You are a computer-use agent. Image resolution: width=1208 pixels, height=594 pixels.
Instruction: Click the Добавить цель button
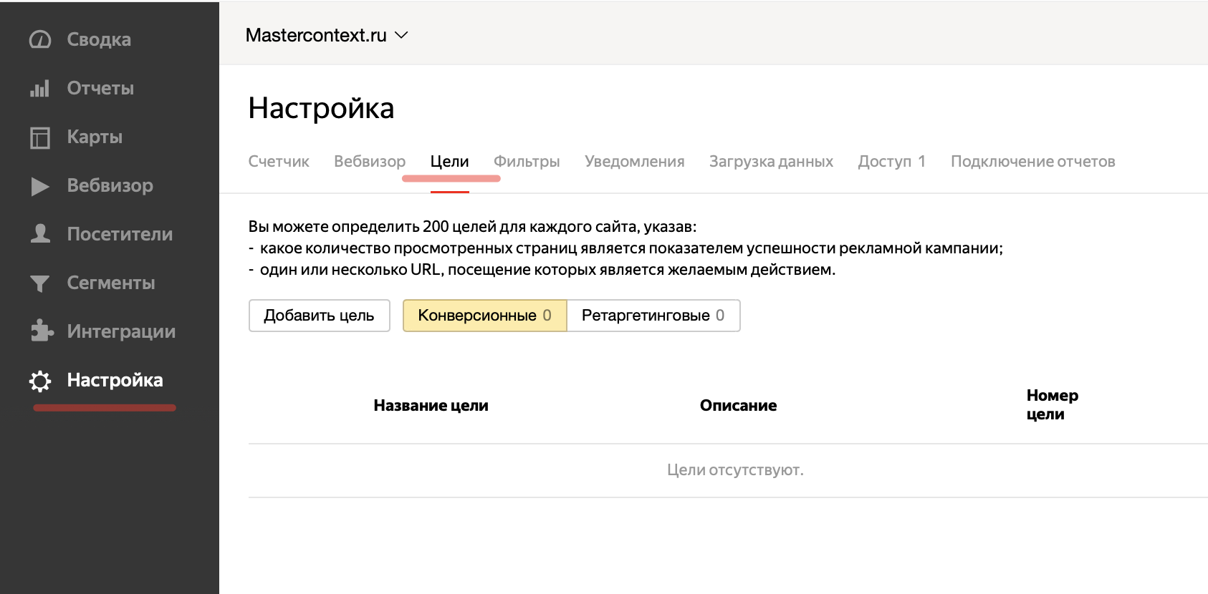tap(320, 316)
